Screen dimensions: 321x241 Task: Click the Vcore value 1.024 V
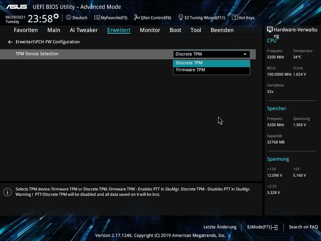pos(299,74)
